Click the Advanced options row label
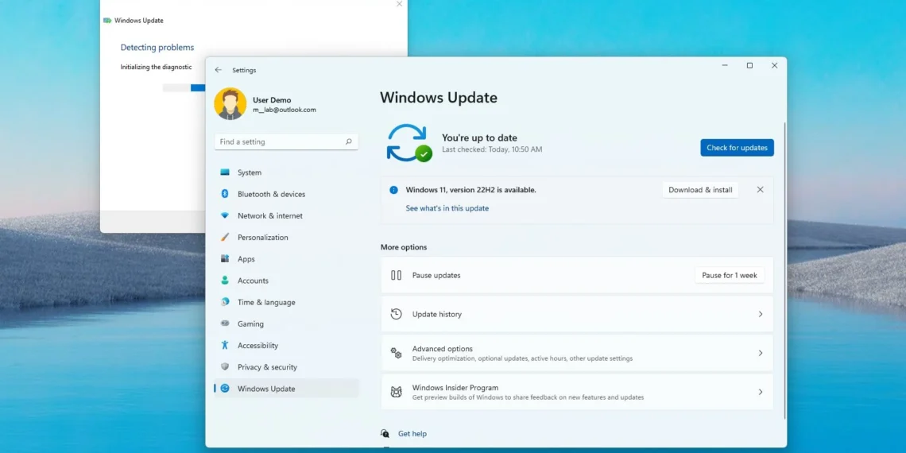Viewport: 906px width, 453px height. coord(443,348)
